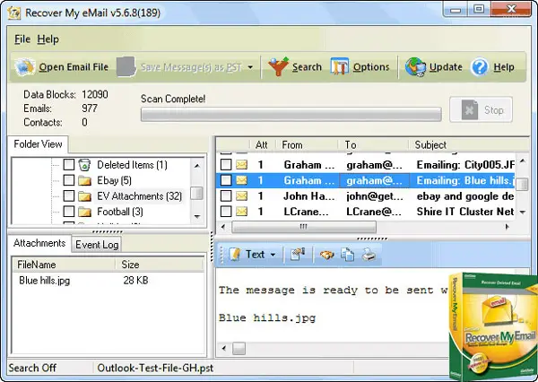Image resolution: width=538 pixels, height=382 pixels.
Task: Select the John Ha... email row
Action: pyautogui.click(x=366, y=196)
